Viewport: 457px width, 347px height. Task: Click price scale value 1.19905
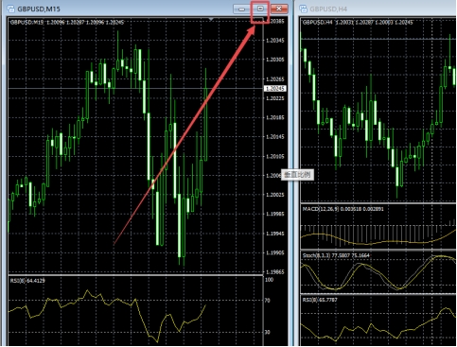coord(275,252)
